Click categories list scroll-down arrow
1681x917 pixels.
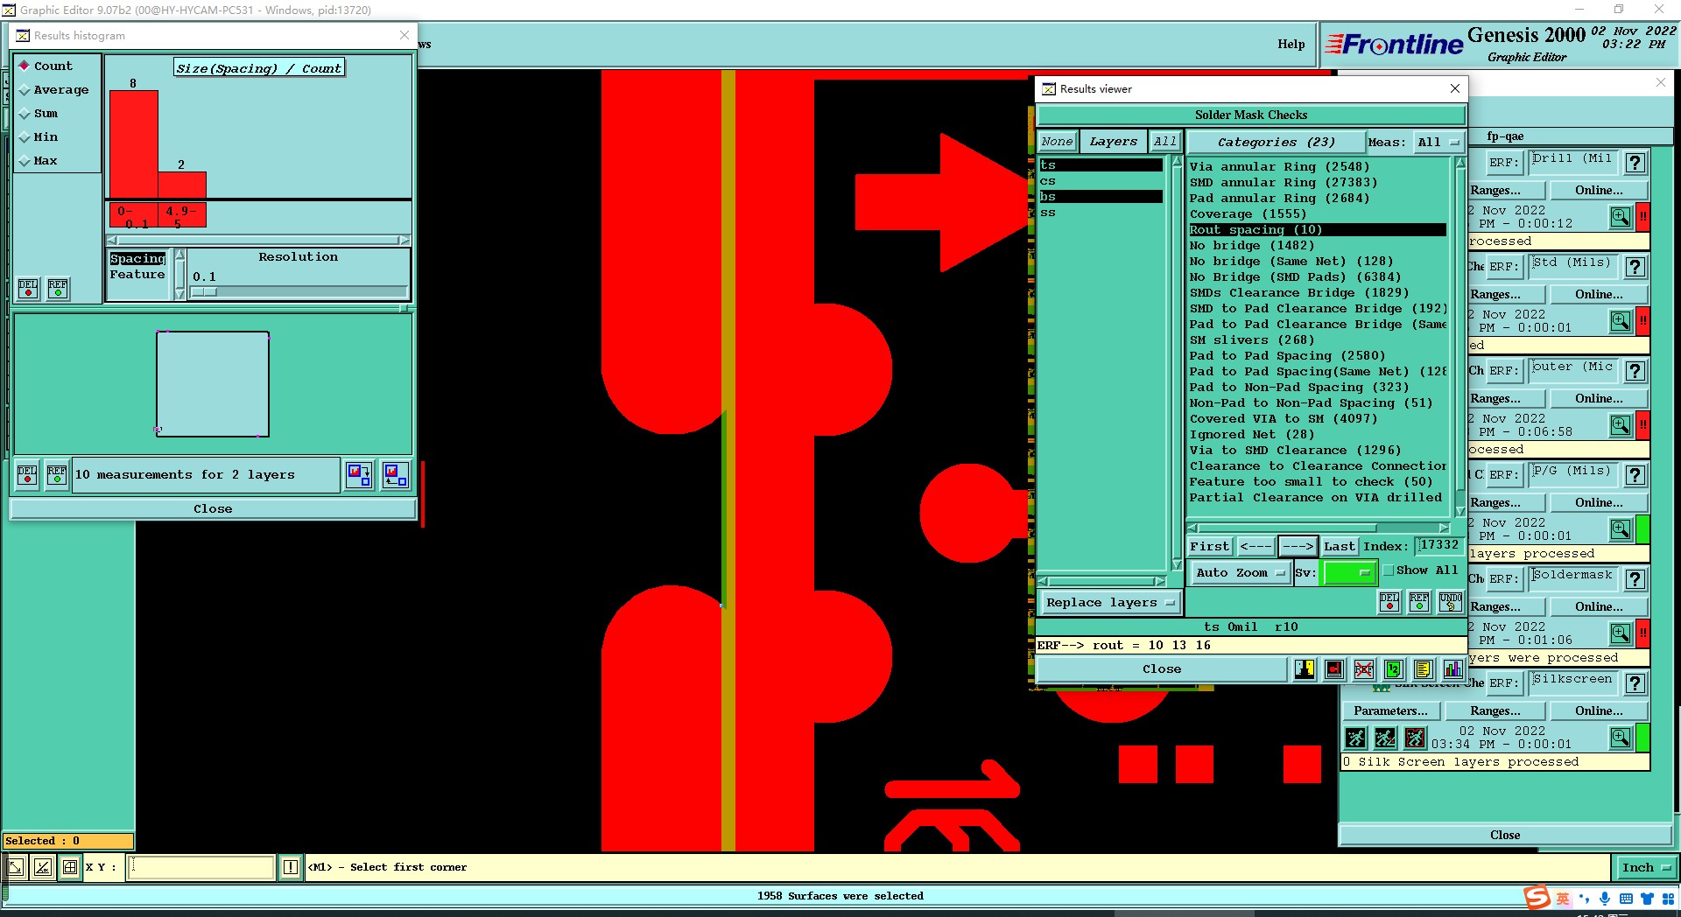pos(1460,511)
